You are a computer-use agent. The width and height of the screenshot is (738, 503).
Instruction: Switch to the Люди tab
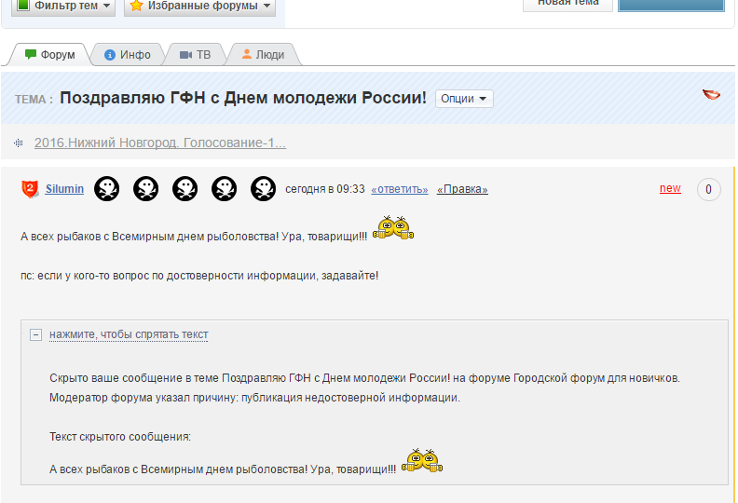pos(263,55)
